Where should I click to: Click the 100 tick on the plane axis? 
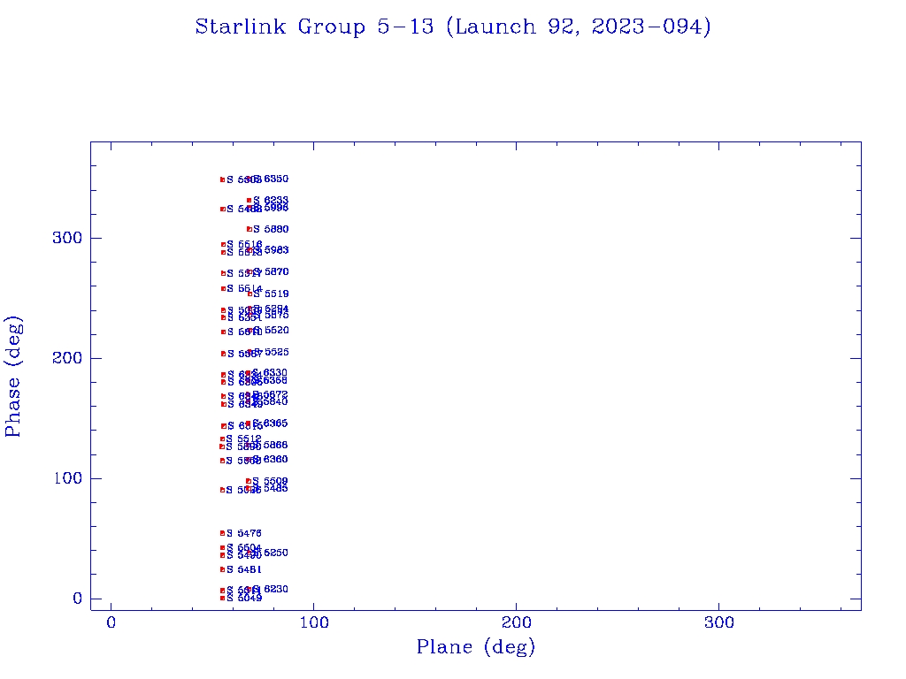pyautogui.click(x=314, y=622)
